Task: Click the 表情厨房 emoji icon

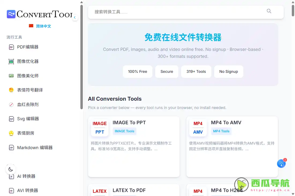Action: (x=11, y=133)
